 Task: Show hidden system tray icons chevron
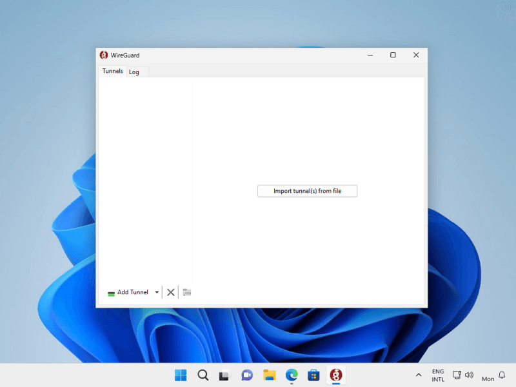[419, 375]
